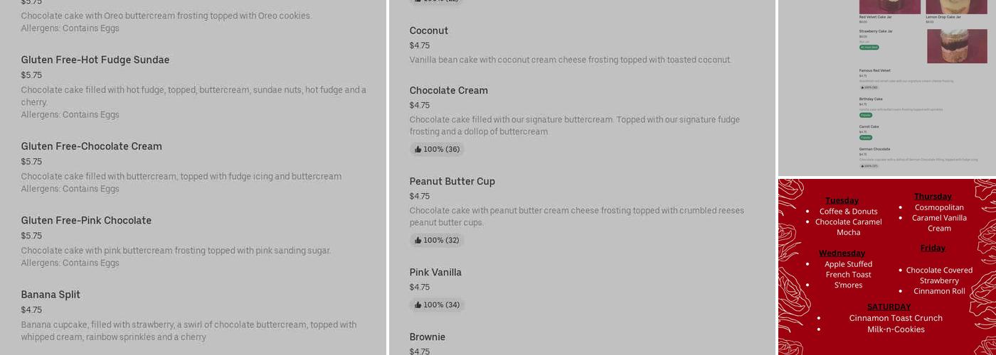The height and width of the screenshot is (355, 996).
Task: Open the Brownie cupcake item
Action: point(427,337)
